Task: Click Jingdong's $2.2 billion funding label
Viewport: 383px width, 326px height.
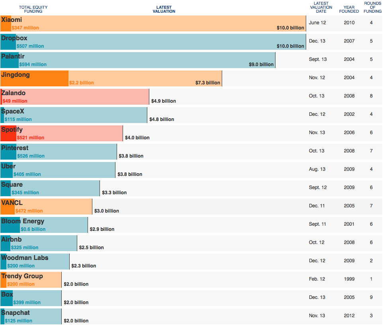Action: 81,83
